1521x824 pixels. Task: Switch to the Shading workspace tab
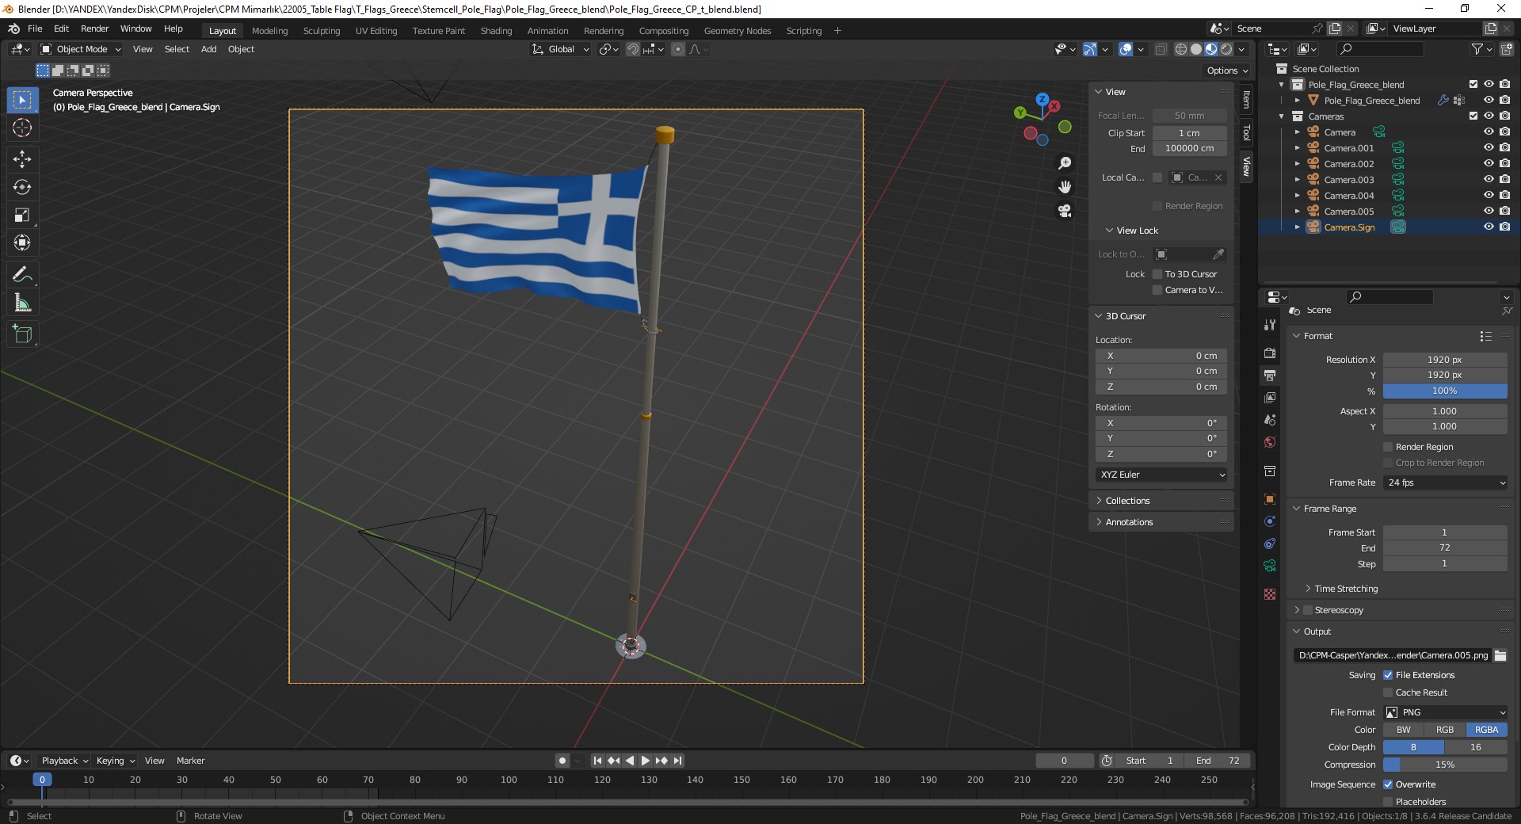coord(496,31)
